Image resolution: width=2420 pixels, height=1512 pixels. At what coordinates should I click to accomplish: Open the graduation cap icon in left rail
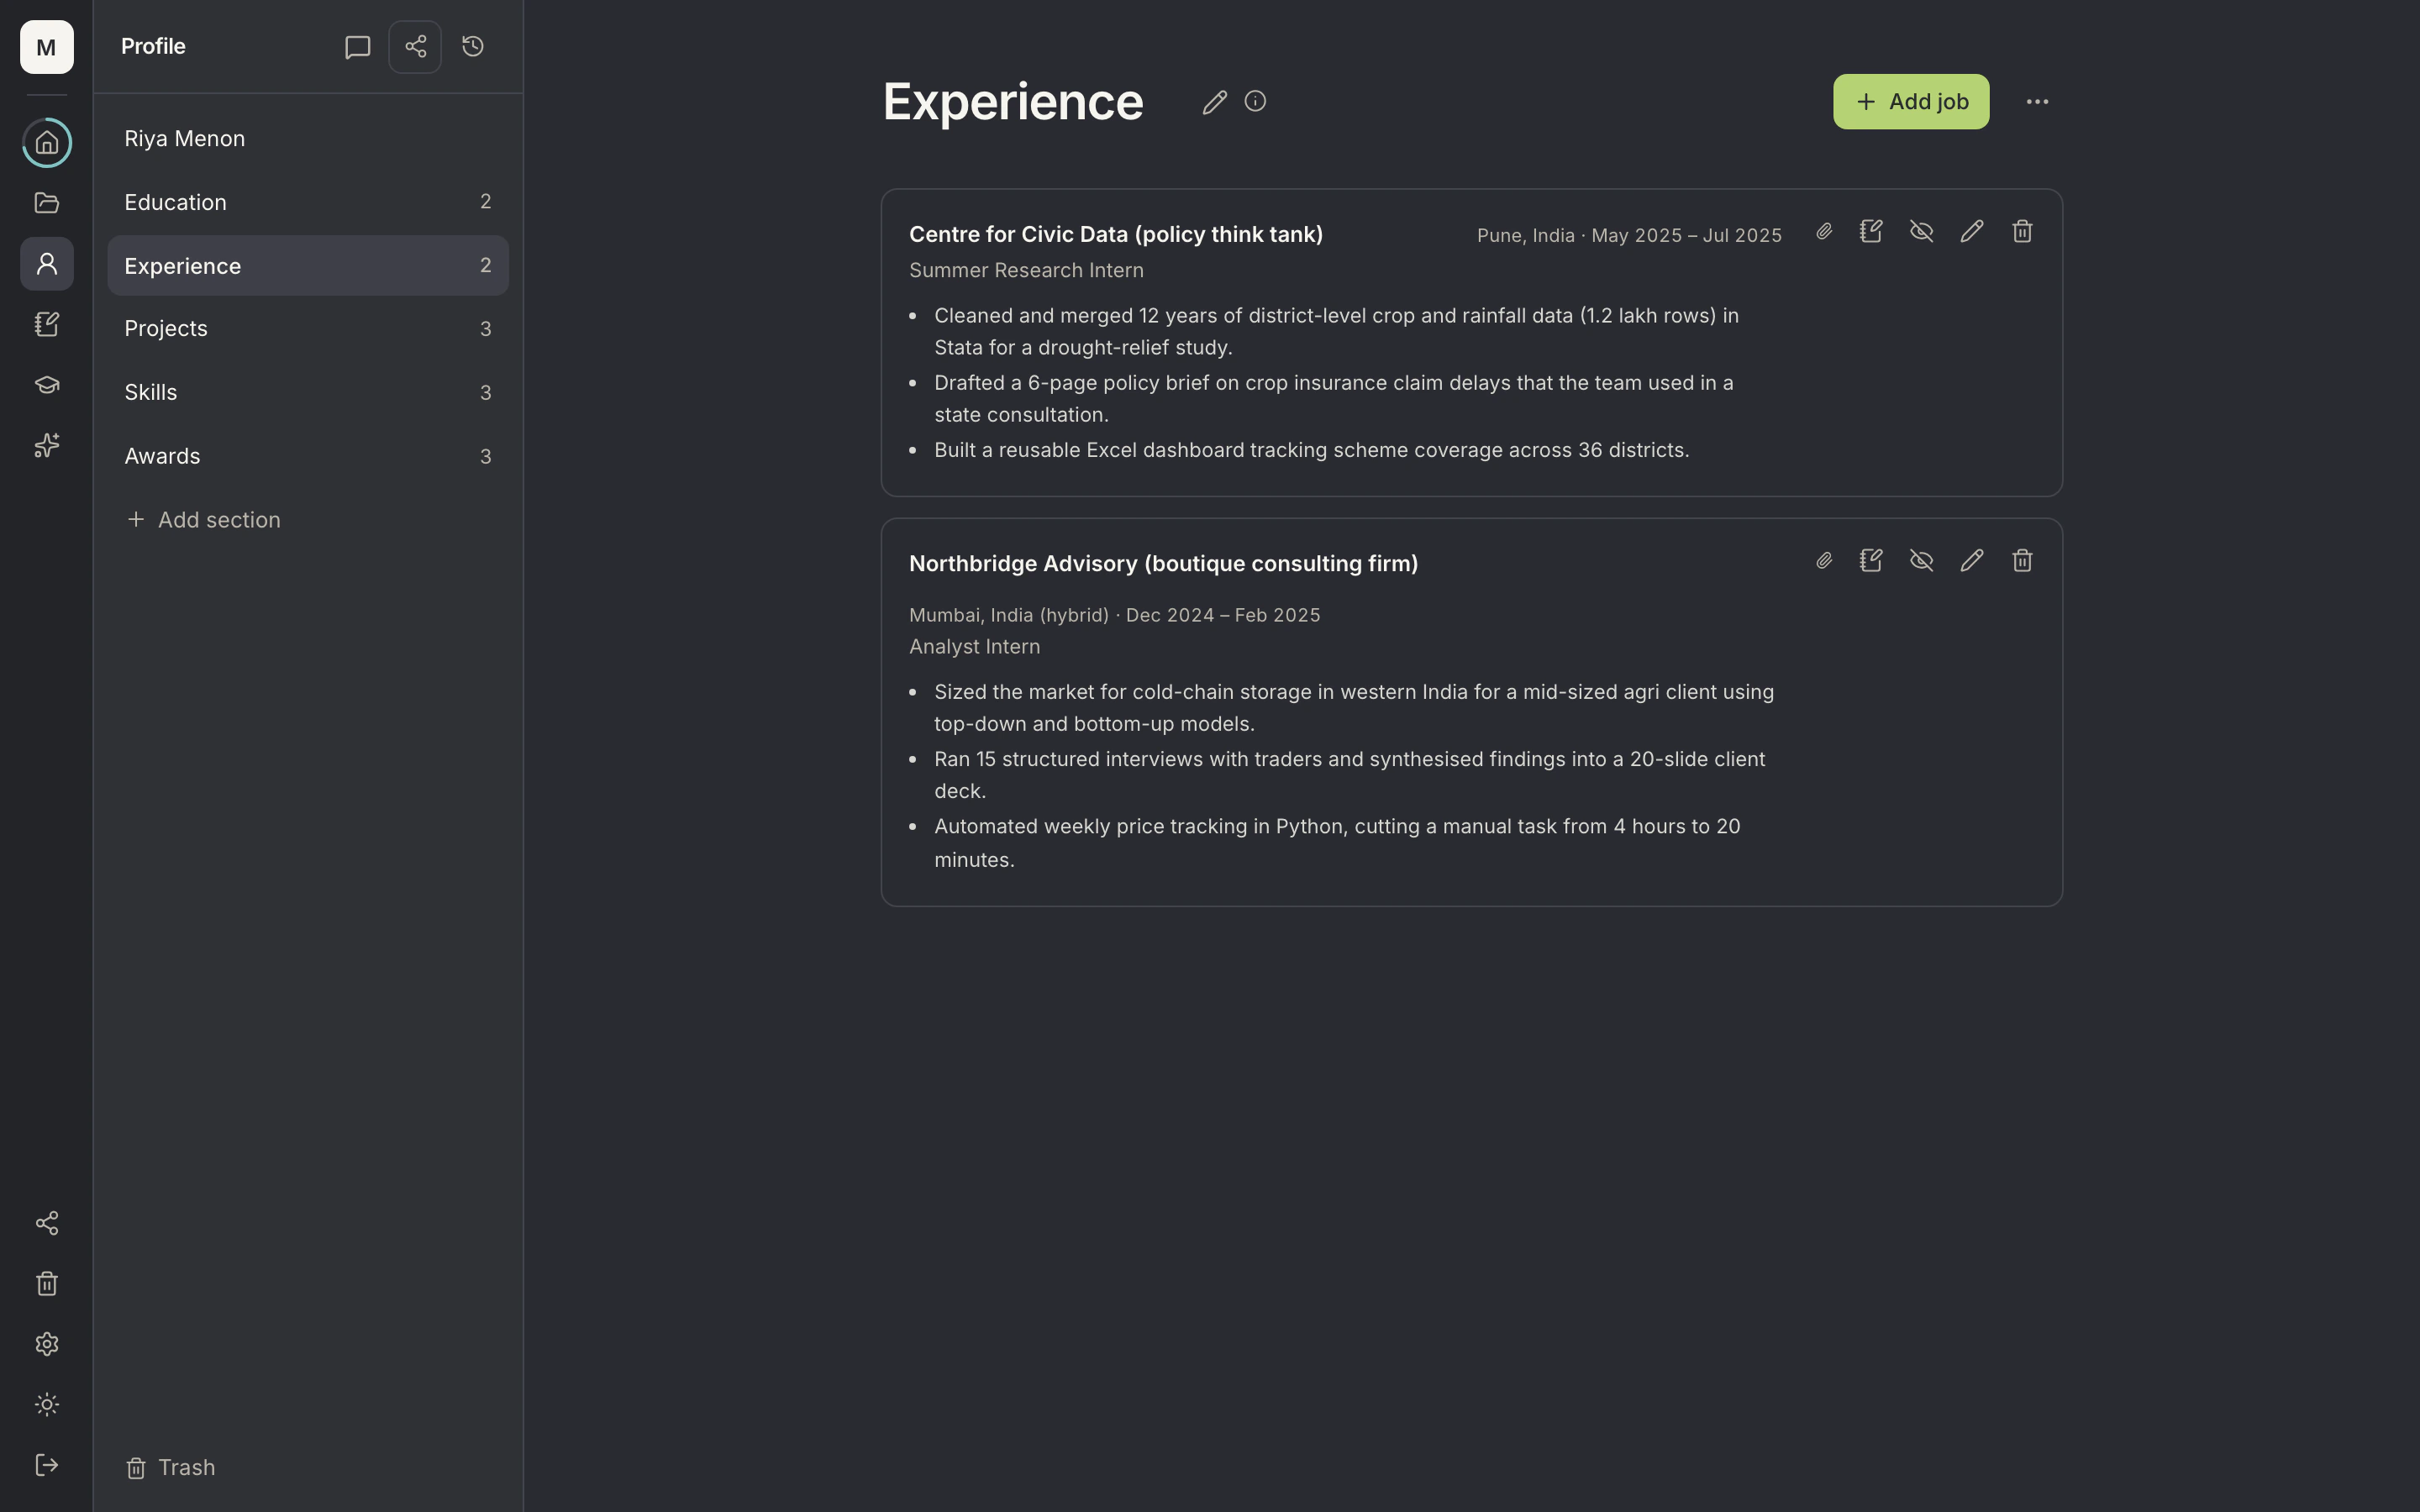point(47,385)
